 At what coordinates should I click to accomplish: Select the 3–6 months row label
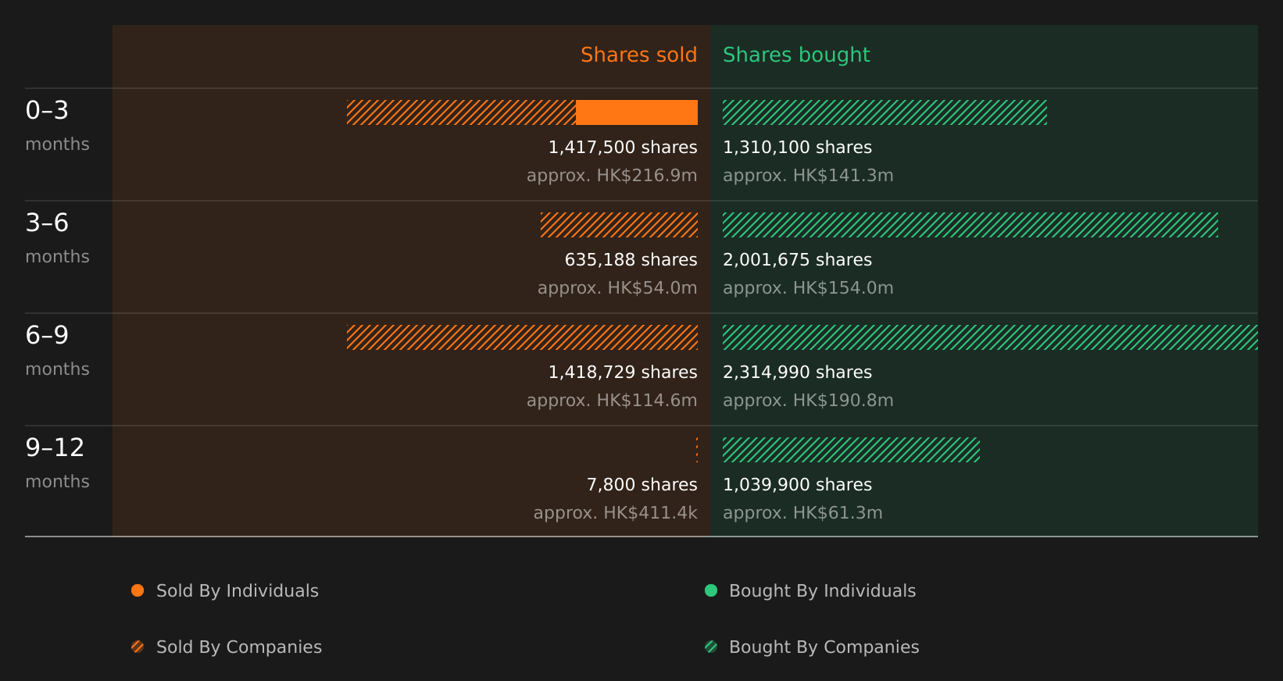point(57,238)
